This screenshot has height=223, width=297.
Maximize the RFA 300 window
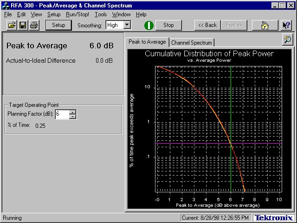coord(283,5)
